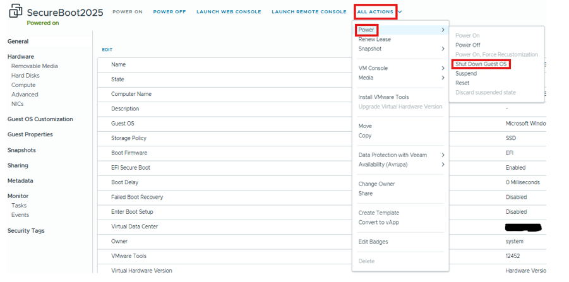Open Hard Disks in the sidebar
569x282 pixels.
[x=25, y=76]
